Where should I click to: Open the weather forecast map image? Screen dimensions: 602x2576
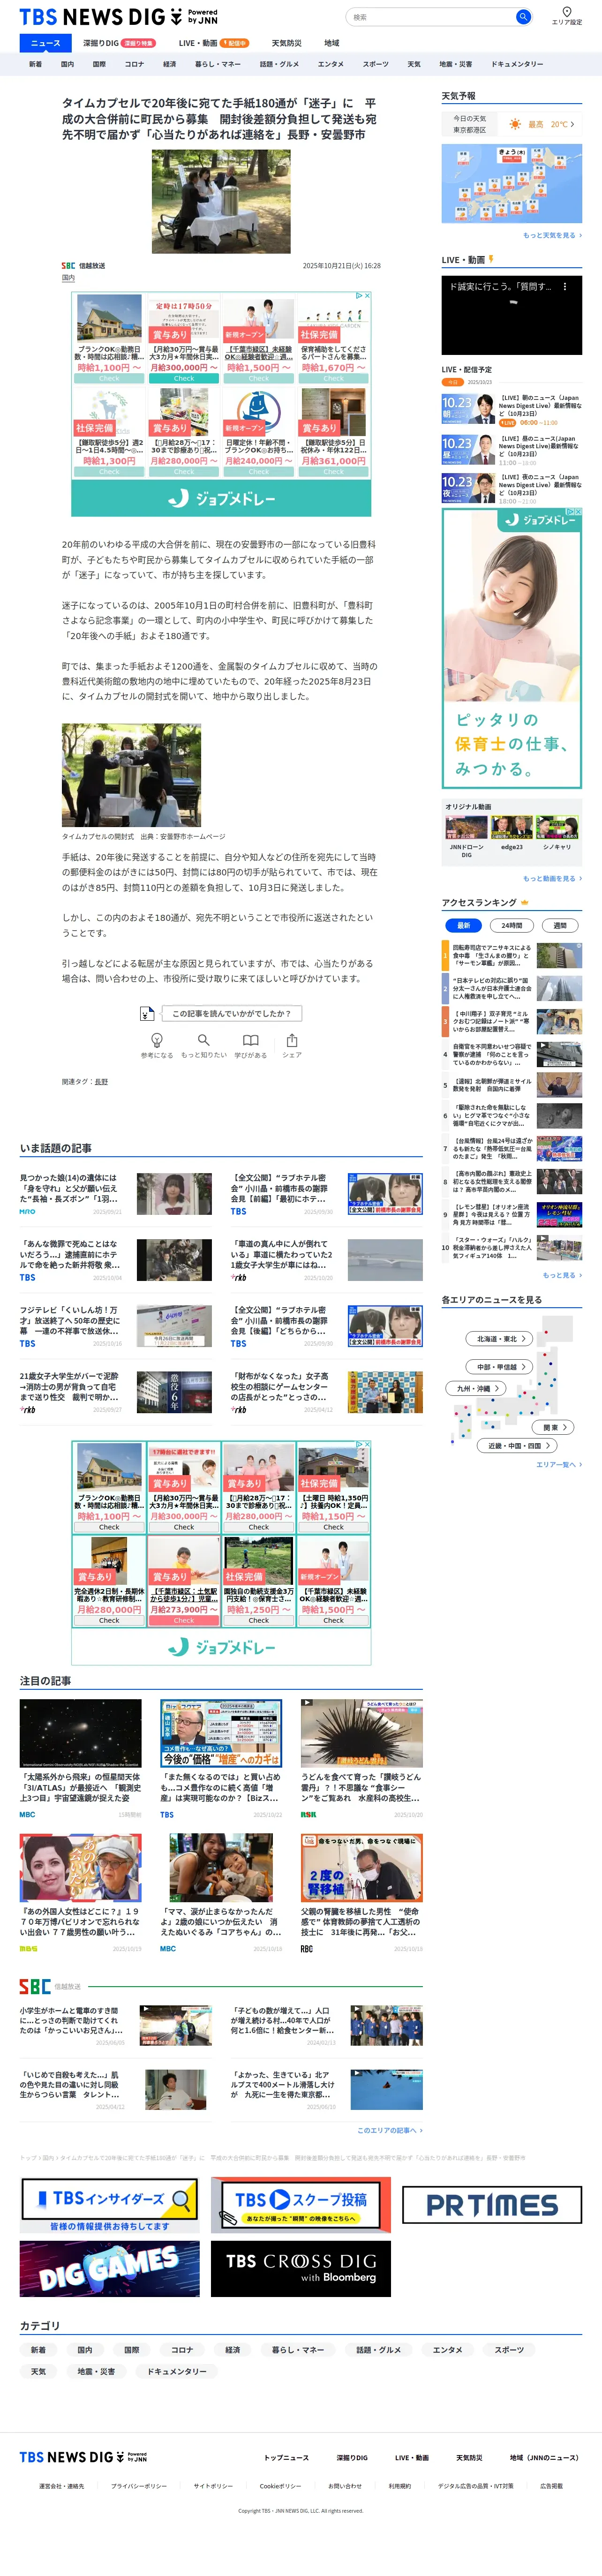[512, 184]
